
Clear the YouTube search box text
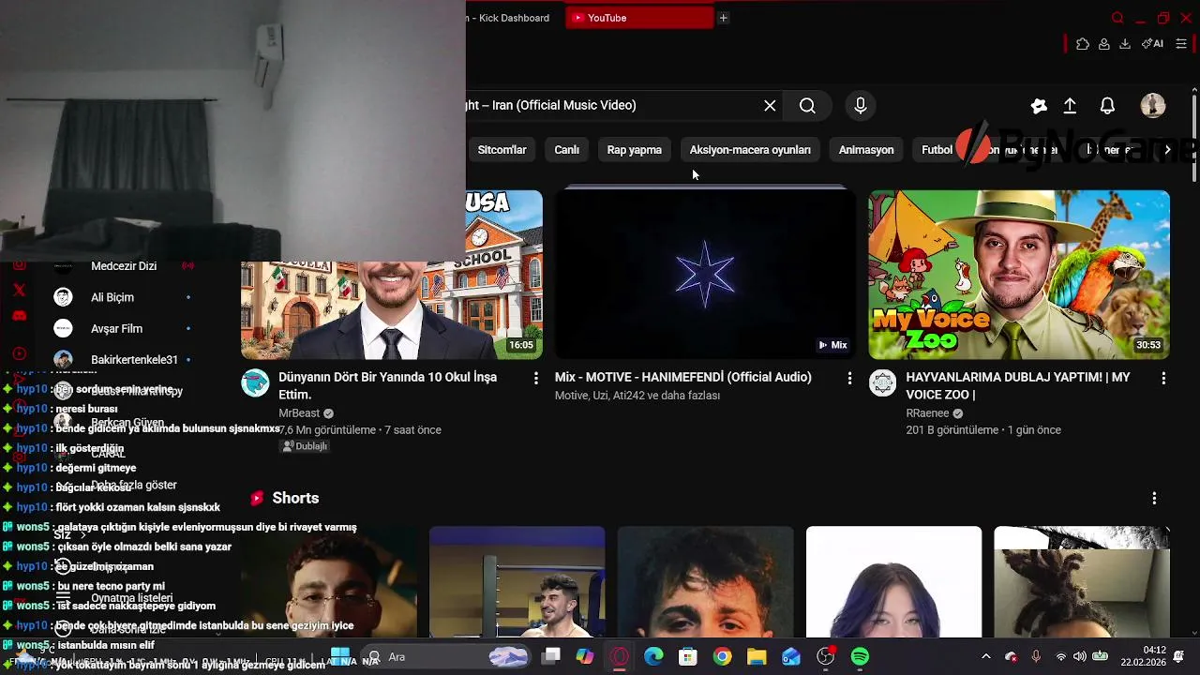pyautogui.click(x=770, y=106)
